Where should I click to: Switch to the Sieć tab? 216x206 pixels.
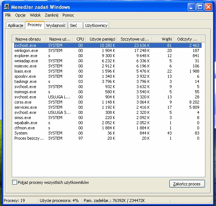75,25
